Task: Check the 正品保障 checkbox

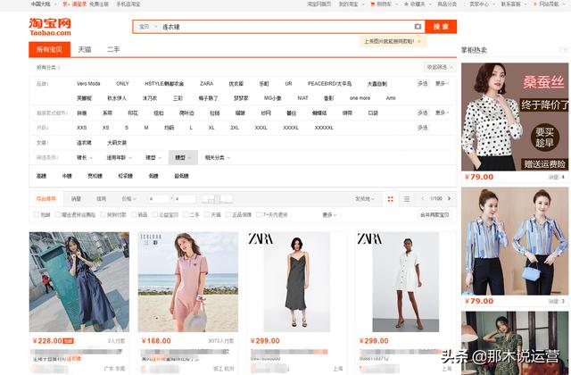Action: point(228,214)
